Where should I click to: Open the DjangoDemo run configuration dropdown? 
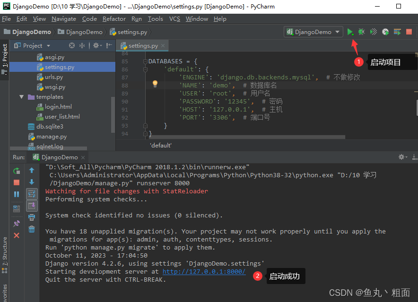[313, 32]
